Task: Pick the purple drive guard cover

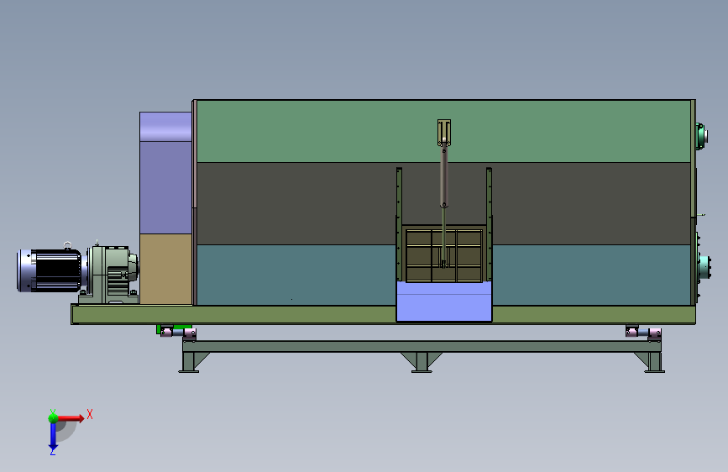Action: tap(165, 173)
